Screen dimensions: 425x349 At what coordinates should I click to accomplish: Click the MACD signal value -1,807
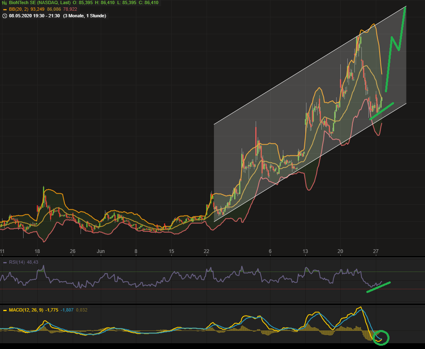[67, 310]
